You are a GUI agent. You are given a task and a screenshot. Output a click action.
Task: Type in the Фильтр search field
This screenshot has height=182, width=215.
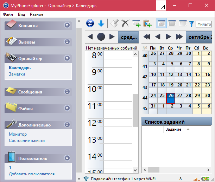205,24
